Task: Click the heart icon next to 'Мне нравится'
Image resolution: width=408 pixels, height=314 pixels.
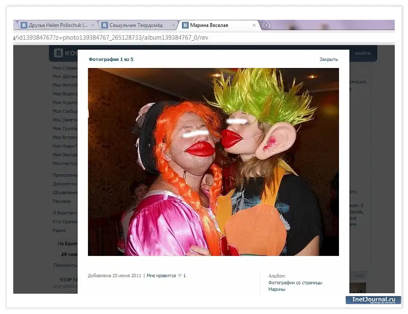Action: coord(180,276)
